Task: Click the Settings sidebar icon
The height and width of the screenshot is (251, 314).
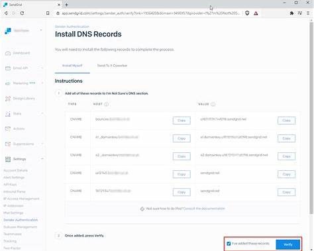Action: click(8, 159)
